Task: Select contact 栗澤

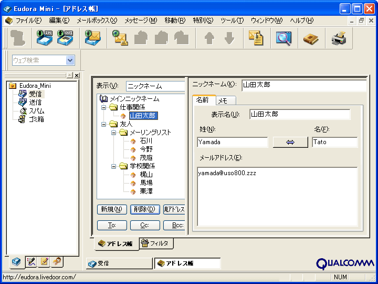Action: (x=146, y=191)
